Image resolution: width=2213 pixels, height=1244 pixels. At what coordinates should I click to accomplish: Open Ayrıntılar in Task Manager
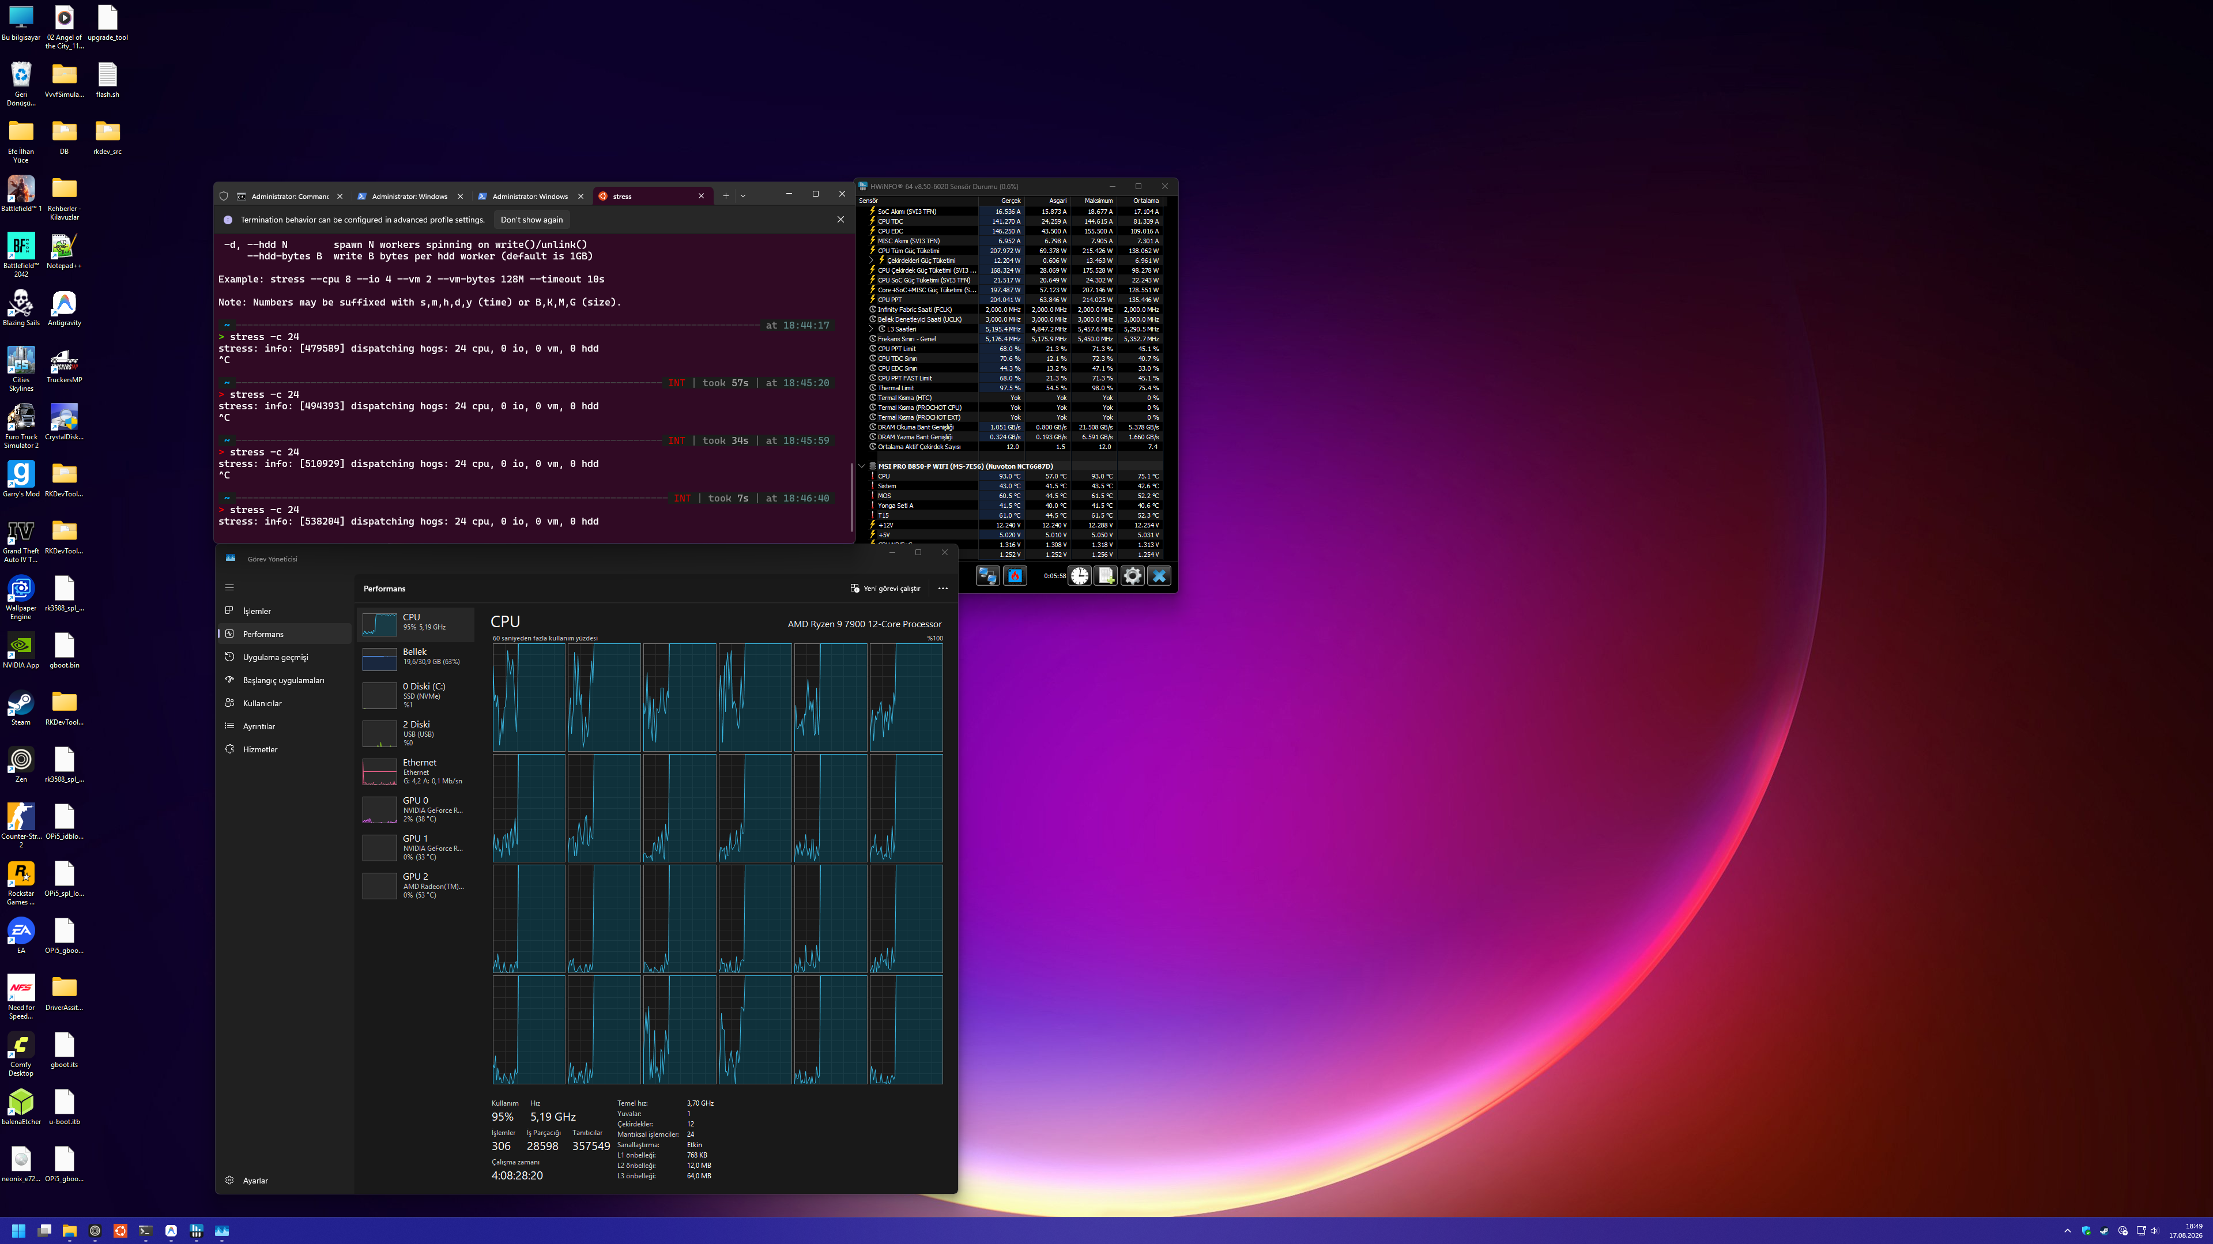[285, 726]
